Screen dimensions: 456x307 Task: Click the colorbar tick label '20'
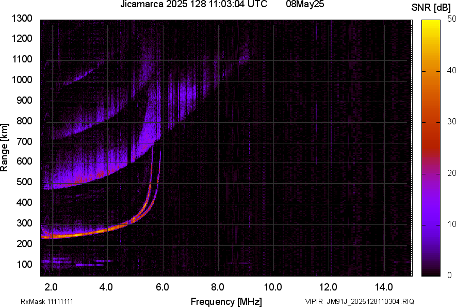(451, 173)
